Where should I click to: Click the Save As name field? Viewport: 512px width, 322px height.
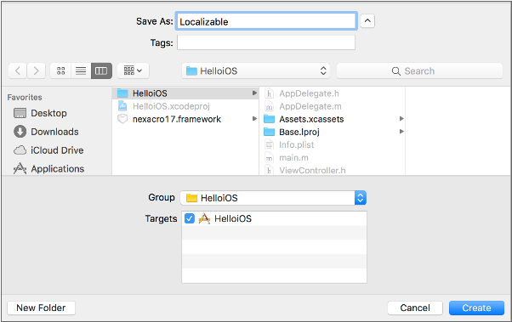tap(266, 21)
